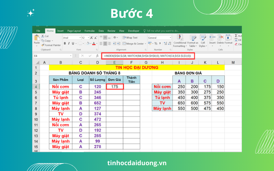
Task: Open the font size 12 dropdown
Action: pyautogui.click(x=88, y=38)
